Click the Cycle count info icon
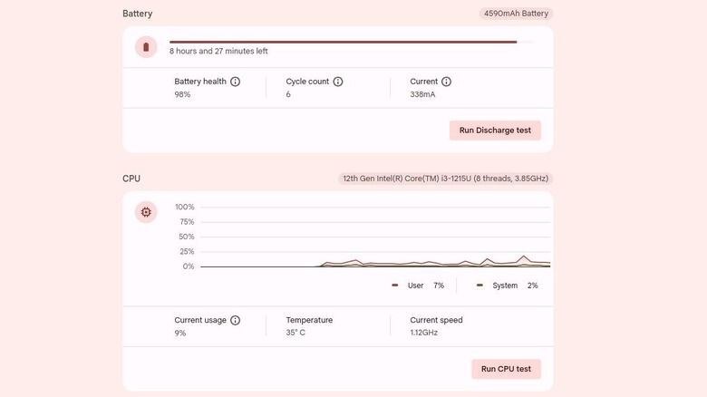 (338, 82)
